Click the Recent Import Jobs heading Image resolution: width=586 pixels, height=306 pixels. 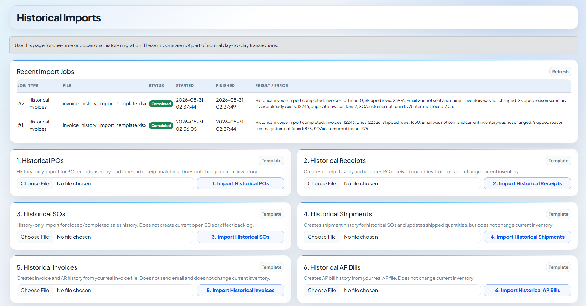[45, 72]
